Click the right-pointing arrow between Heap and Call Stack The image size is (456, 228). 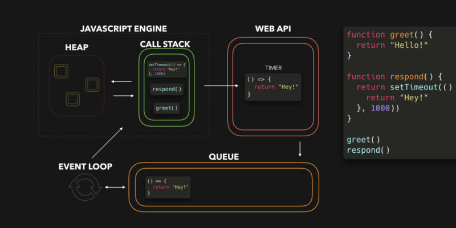(x=121, y=96)
